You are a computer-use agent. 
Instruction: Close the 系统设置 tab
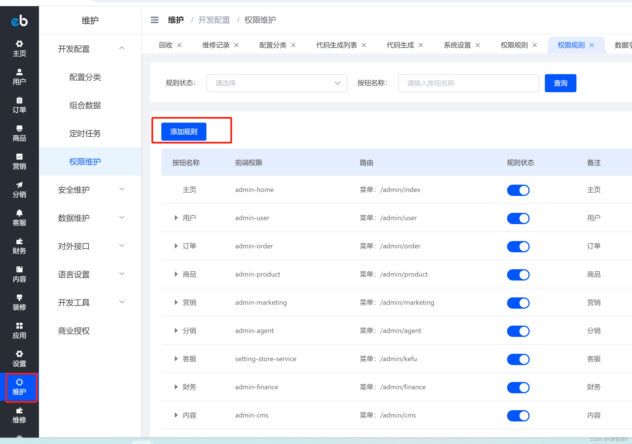coord(478,45)
